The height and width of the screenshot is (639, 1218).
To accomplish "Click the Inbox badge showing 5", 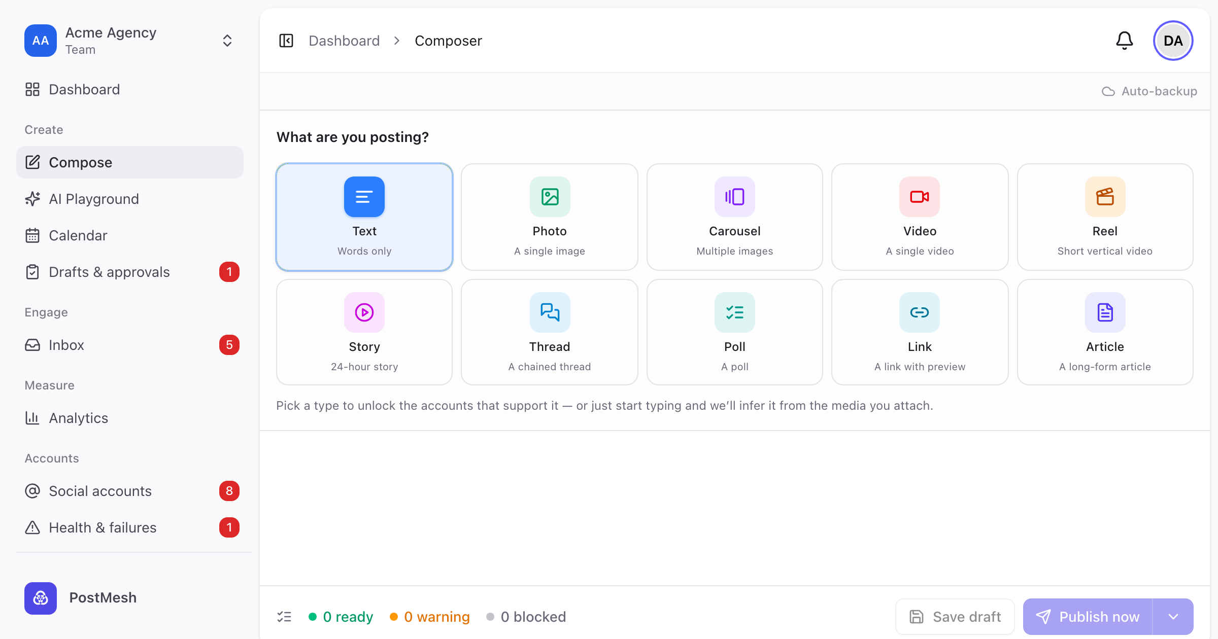I will click(229, 345).
